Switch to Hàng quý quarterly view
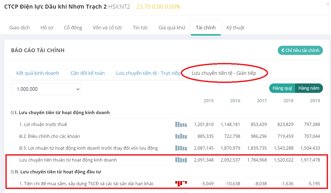The image size is (331, 193). pyautogui.click(x=282, y=88)
